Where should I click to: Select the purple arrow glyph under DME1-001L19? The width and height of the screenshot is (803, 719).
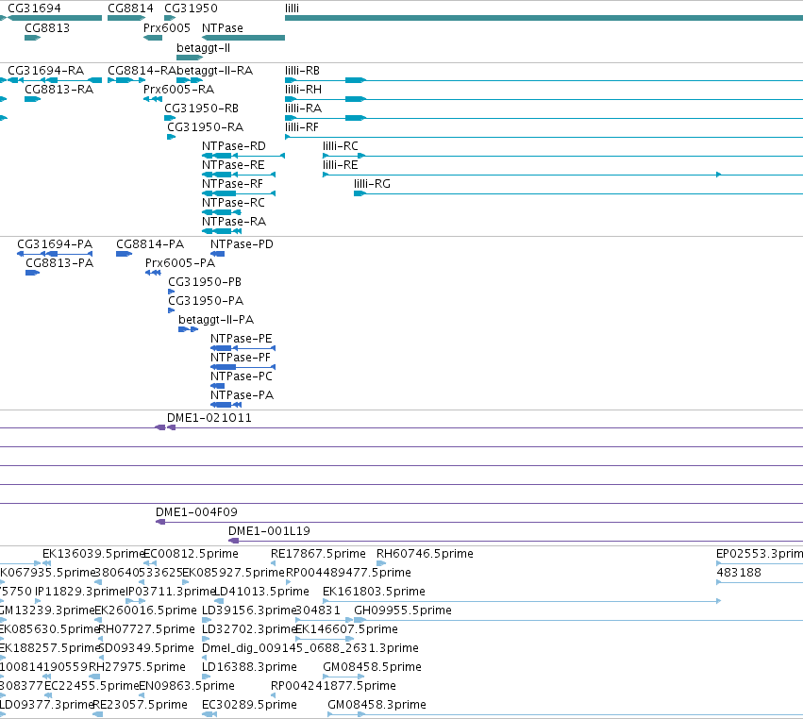[233, 541]
